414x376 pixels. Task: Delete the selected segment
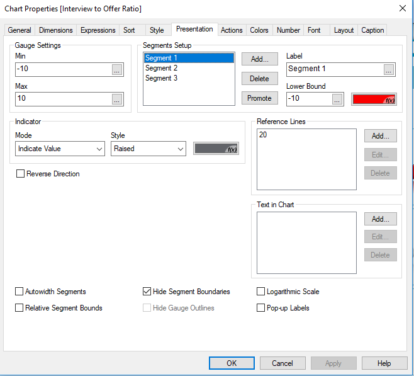pos(260,79)
